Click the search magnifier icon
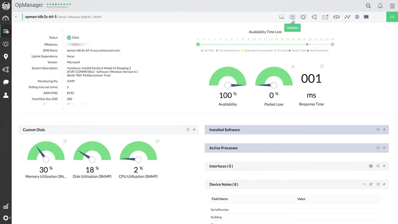 pyautogui.click(x=368, y=6)
